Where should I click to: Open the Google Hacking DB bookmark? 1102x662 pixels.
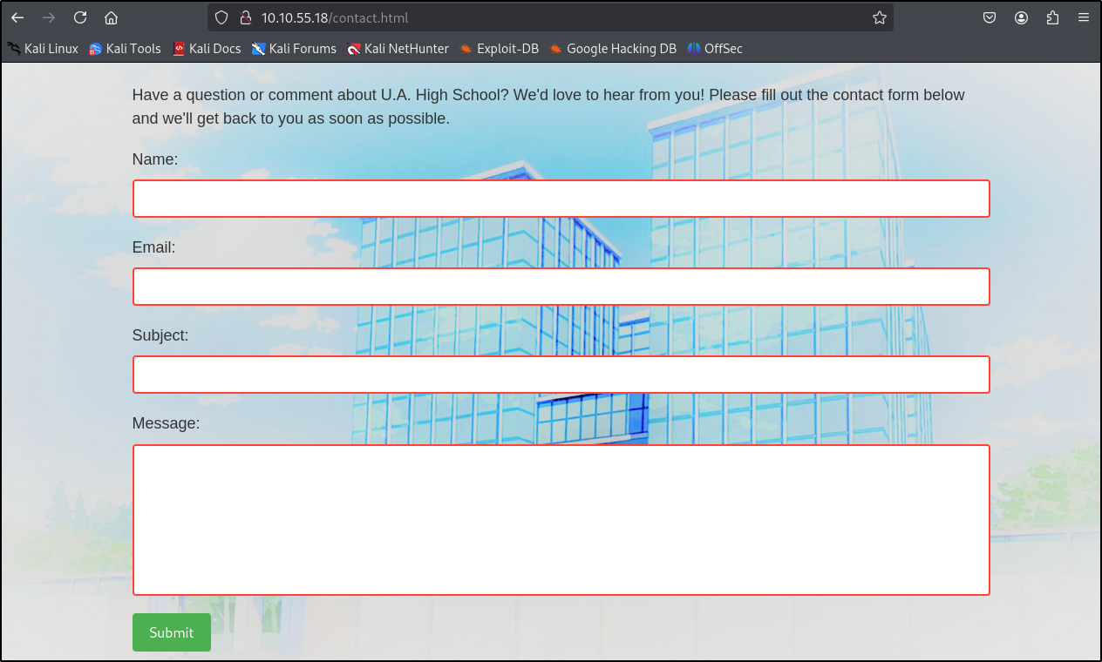click(x=613, y=49)
